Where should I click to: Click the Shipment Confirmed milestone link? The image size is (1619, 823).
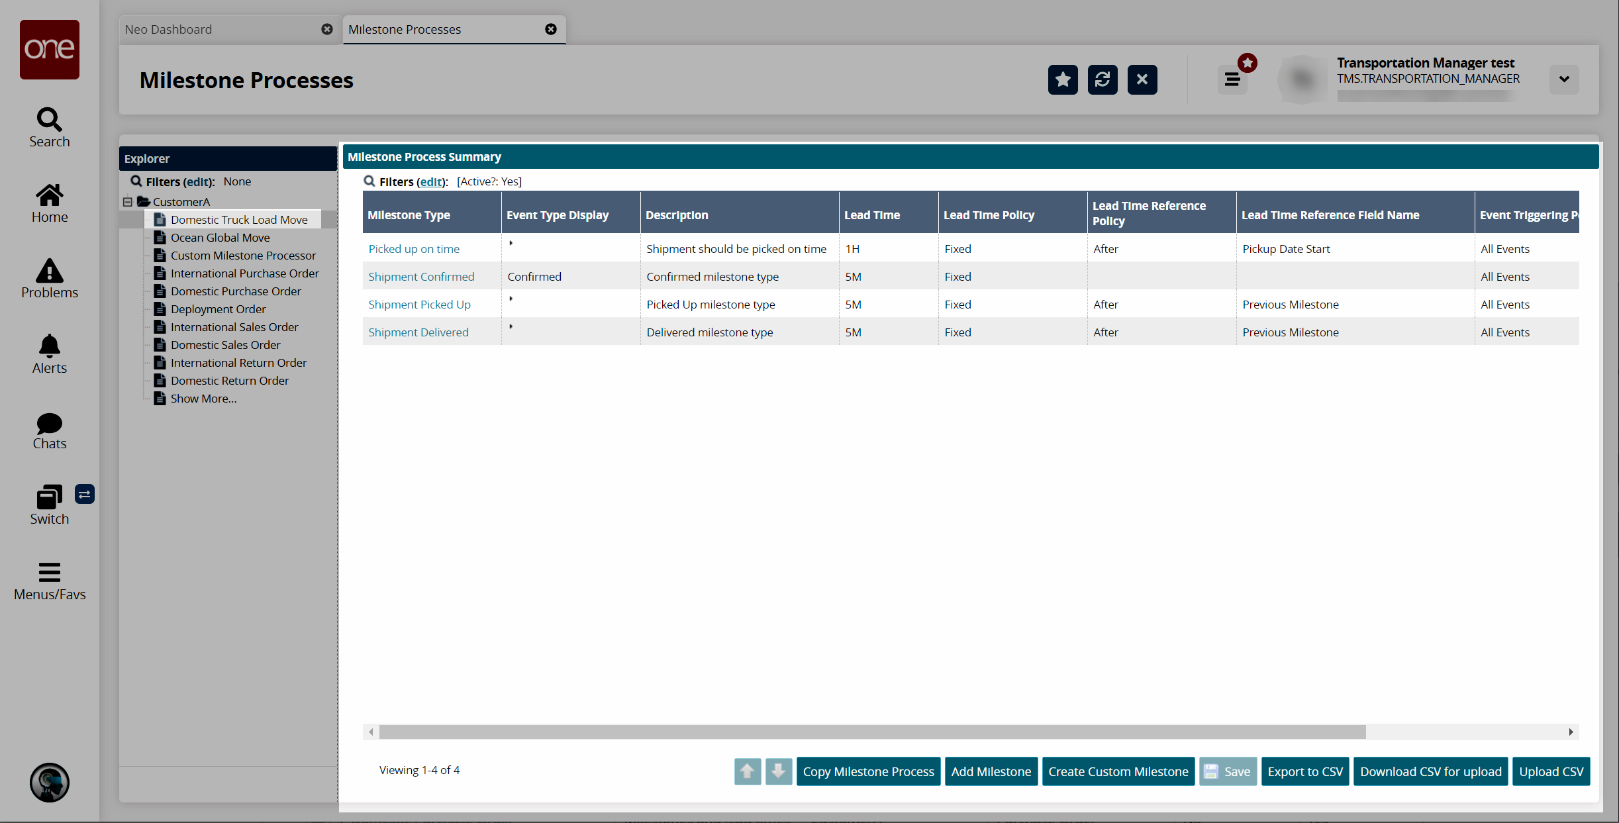point(422,276)
